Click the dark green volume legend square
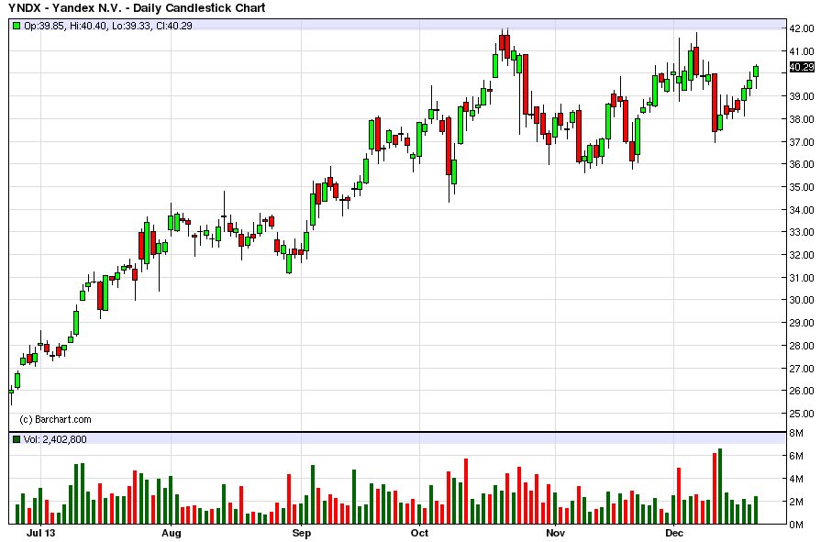 point(17,439)
